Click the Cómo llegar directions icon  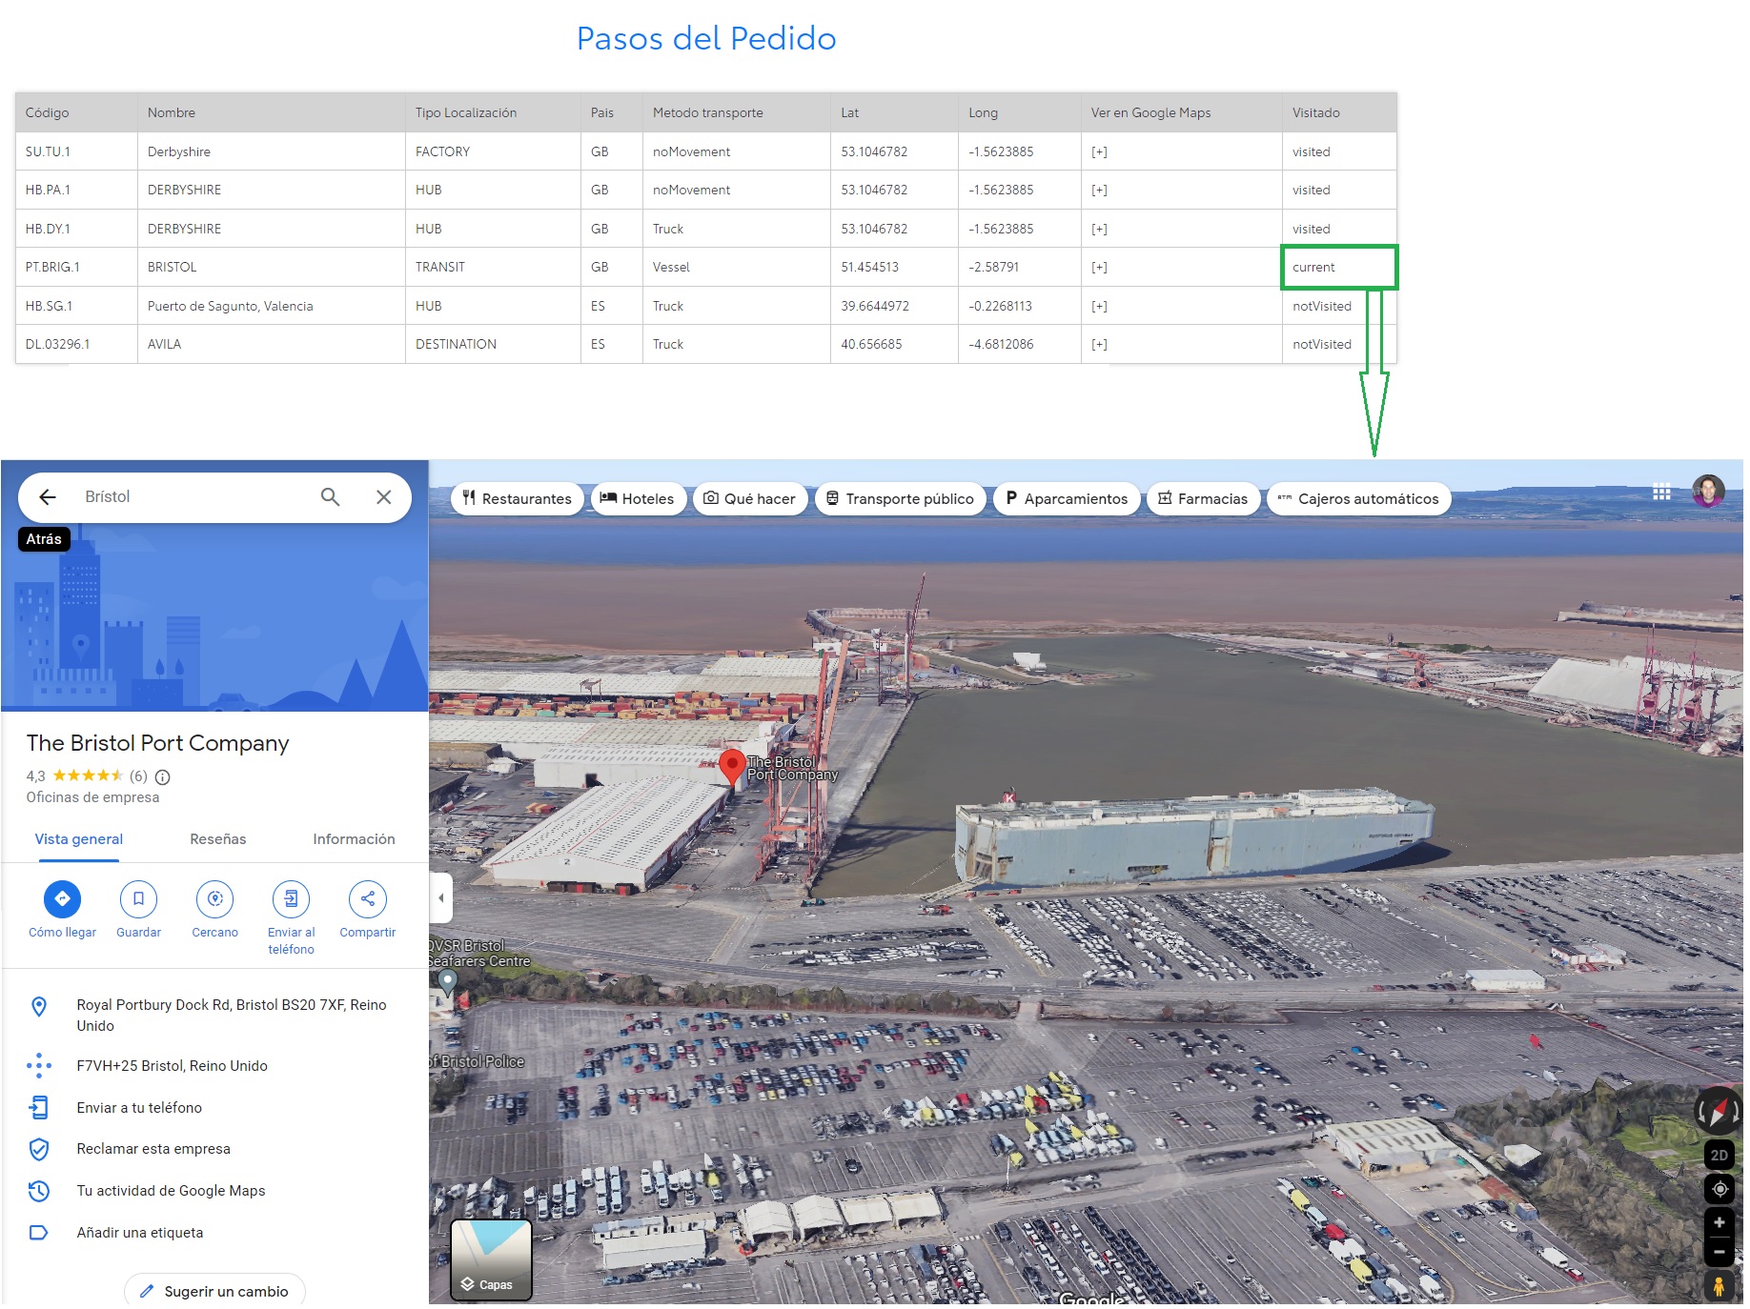tap(62, 899)
